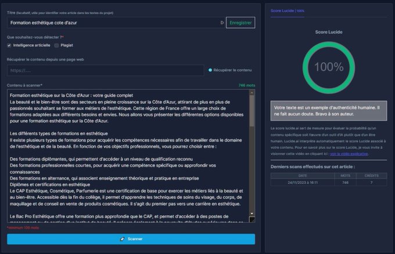Click the small icon inside title field
This screenshot has height=254, width=395.
(x=222, y=23)
